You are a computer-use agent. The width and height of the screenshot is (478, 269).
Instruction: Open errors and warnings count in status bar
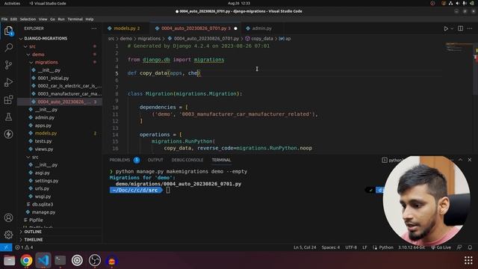click(x=24, y=247)
